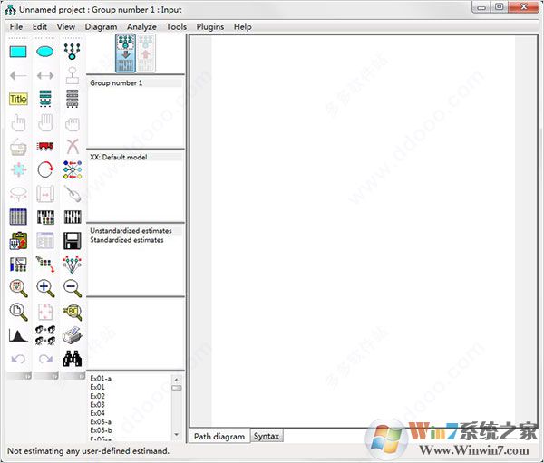Open specification search with binoculars icon
Viewport: 544px width, 463px height.
point(73,359)
